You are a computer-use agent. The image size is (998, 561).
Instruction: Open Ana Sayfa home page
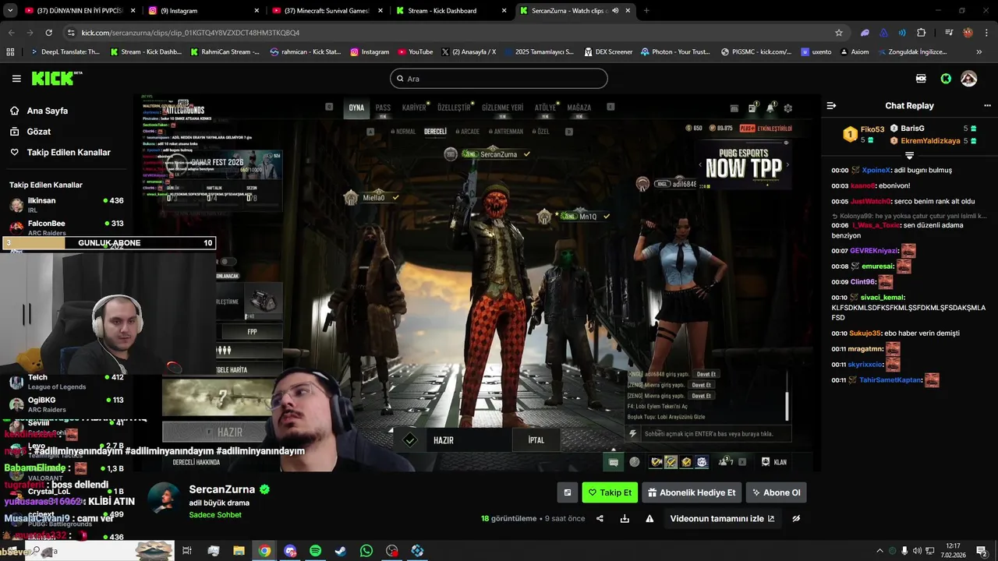(39, 111)
